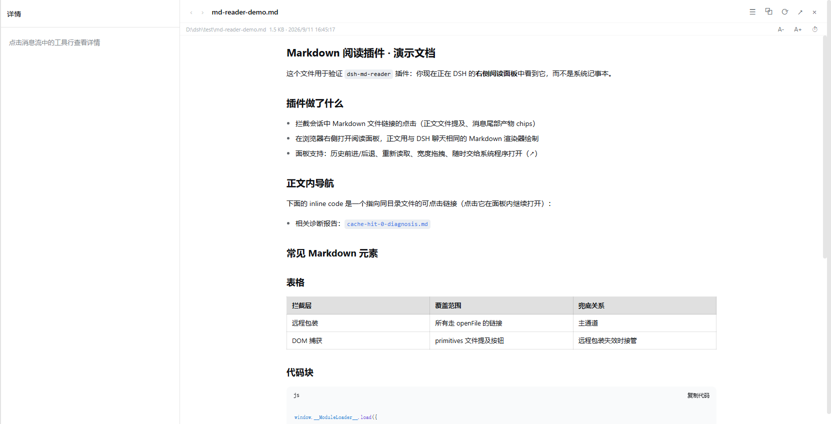Click the dsh-md-reader inline code
831x424 pixels.
(368, 74)
